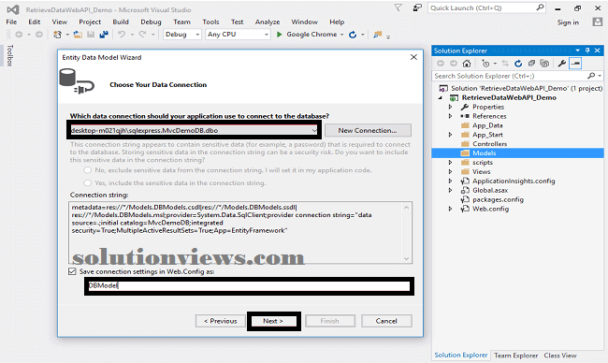Image resolution: width=608 pixels, height=363 pixels.
Task: Click the Collapse All icon in Solution Explorer
Action: (531, 64)
